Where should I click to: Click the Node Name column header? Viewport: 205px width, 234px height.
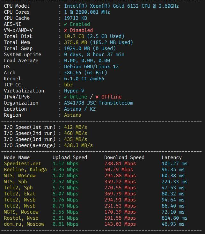17,157
